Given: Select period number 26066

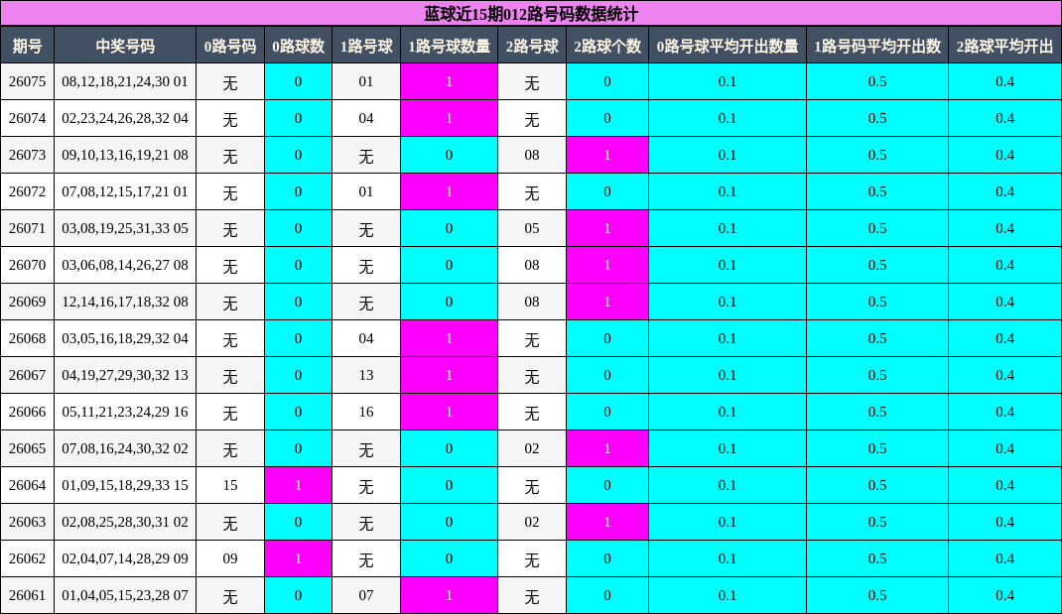Looking at the screenshot, I should tap(27, 412).
